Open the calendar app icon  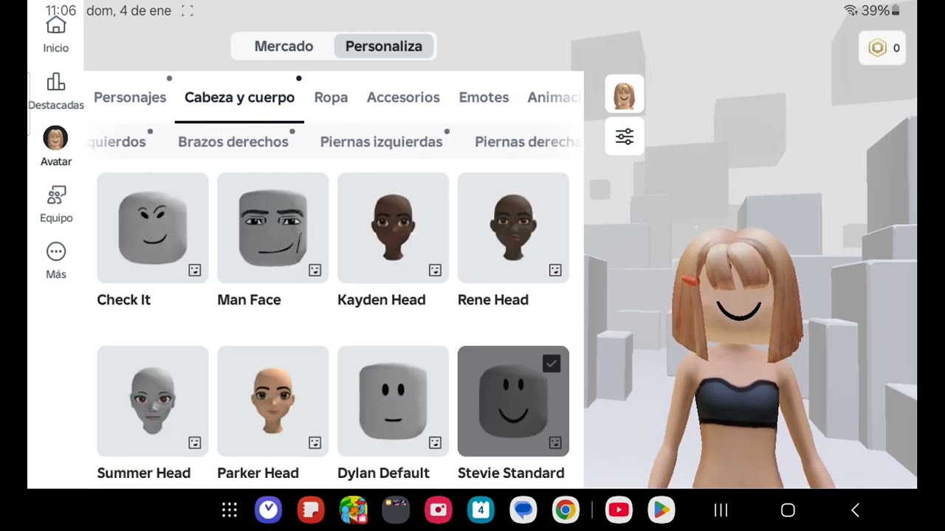(x=481, y=510)
